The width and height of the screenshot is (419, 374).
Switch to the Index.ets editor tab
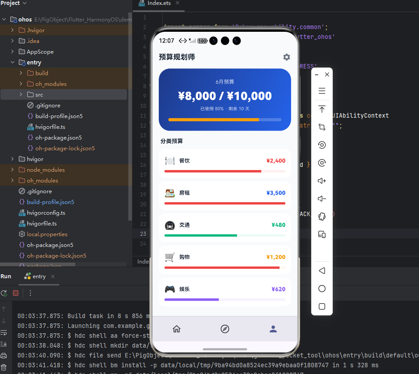[159, 3]
